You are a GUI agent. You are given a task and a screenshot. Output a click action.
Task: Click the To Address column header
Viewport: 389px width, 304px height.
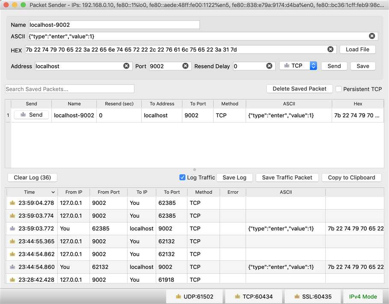coord(162,104)
